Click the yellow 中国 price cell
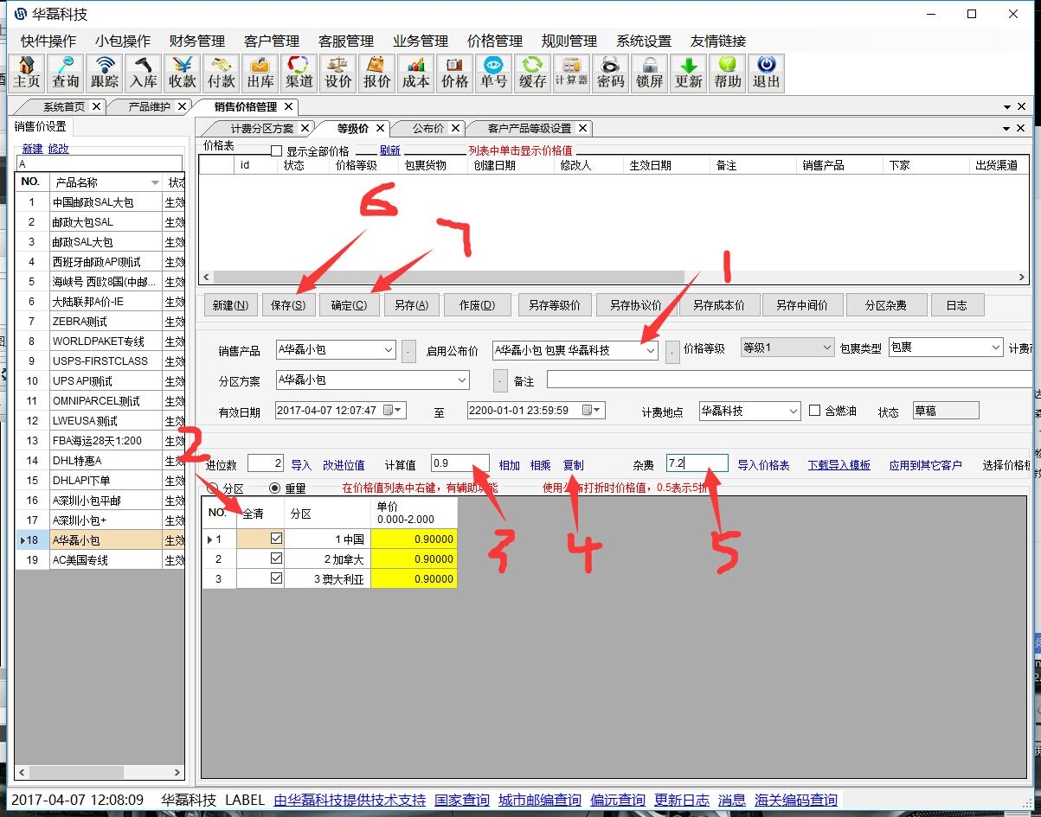This screenshot has width=1041, height=817. [414, 539]
